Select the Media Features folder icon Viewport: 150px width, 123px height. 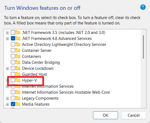pyautogui.click(x=18, y=104)
